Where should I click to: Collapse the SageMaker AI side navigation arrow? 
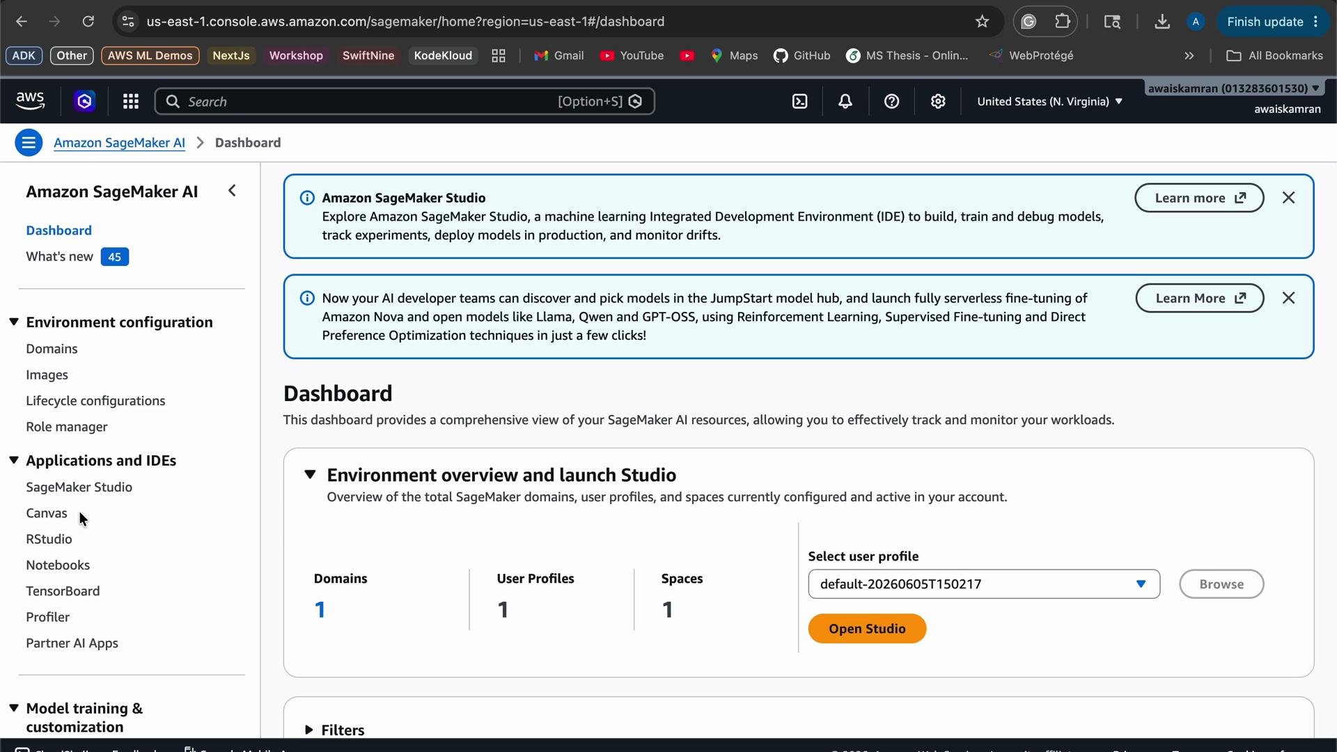232,191
